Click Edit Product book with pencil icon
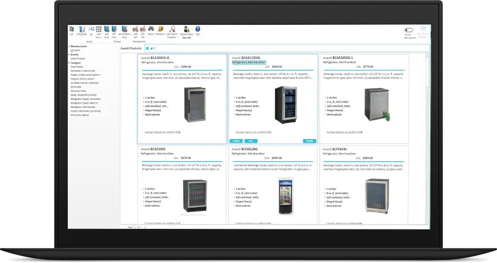The image size is (497, 263). tap(114, 29)
